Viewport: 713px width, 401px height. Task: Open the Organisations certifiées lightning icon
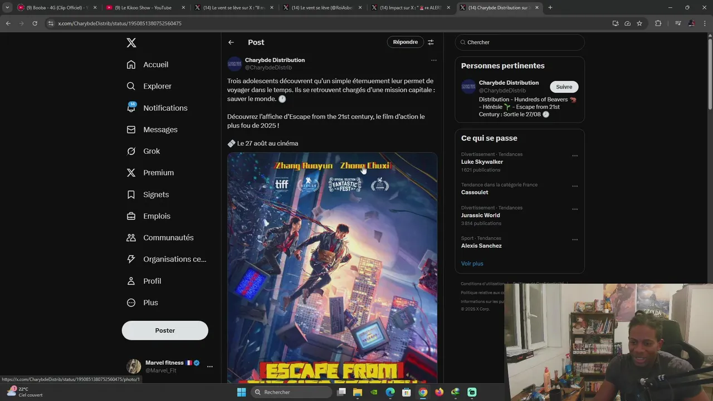(131, 259)
